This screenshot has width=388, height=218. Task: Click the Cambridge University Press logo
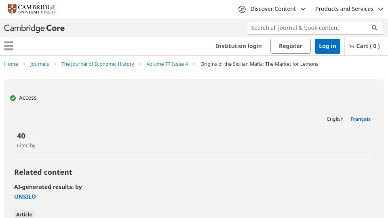32,9
